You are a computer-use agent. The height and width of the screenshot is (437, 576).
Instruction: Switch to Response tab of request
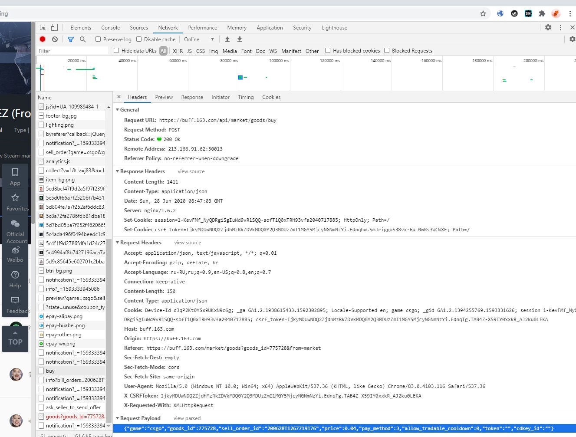(x=192, y=97)
